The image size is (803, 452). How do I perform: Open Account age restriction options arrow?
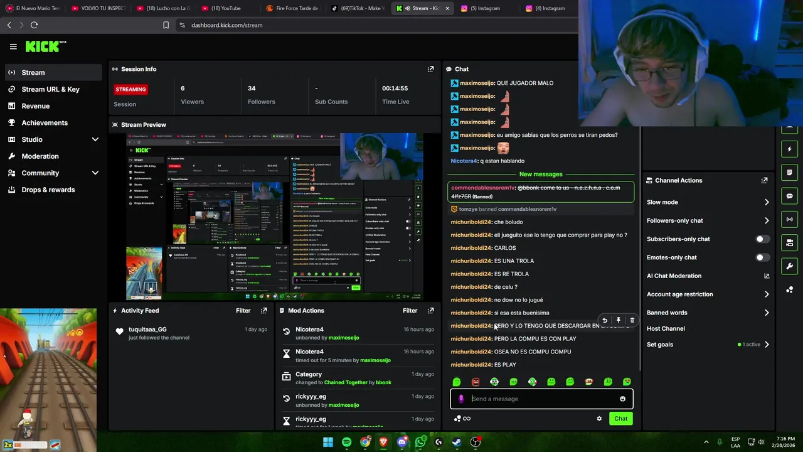pyautogui.click(x=767, y=294)
